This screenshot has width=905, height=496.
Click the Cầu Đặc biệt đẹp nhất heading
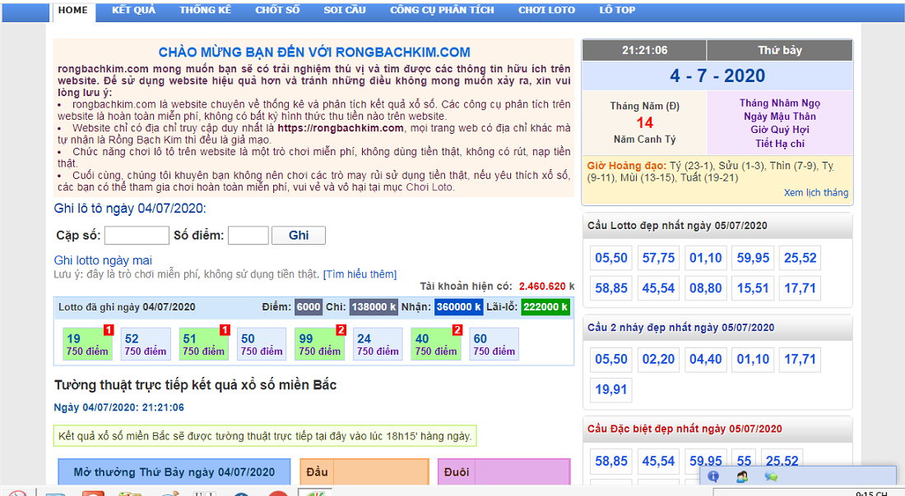click(685, 429)
